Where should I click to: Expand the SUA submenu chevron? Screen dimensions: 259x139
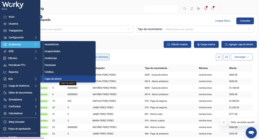click(x=36, y=79)
